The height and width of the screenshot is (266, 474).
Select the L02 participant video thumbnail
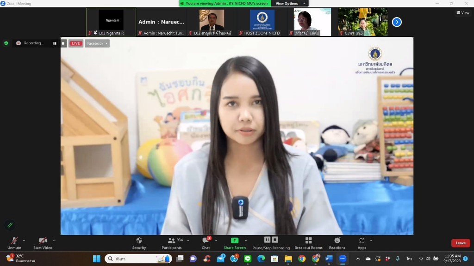(212, 22)
